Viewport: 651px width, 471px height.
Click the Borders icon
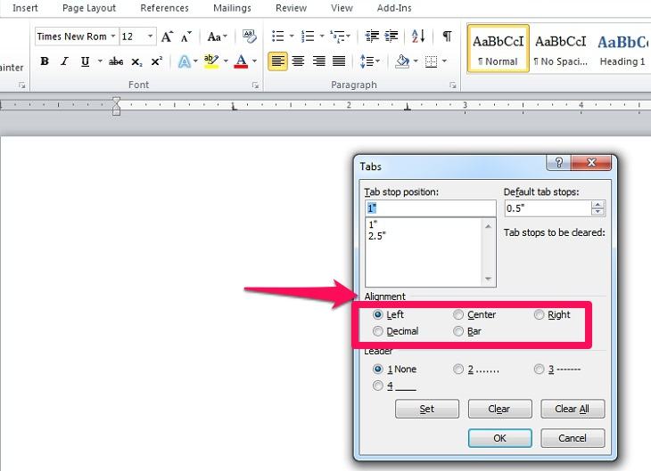pos(432,61)
